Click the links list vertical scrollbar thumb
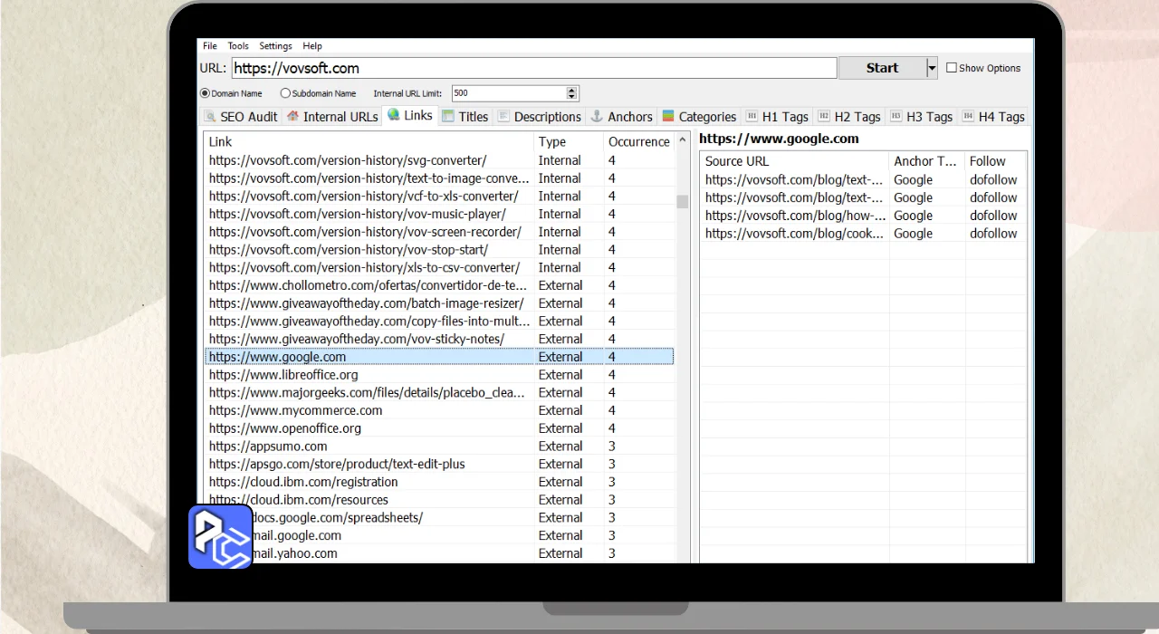Image resolution: width=1159 pixels, height=634 pixels. (x=683, y=201)
